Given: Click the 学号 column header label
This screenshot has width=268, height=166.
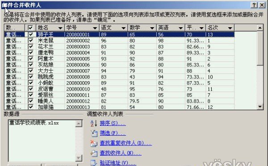Looking at the screenshot, I should pyautogui.click(x=71, y=28).
